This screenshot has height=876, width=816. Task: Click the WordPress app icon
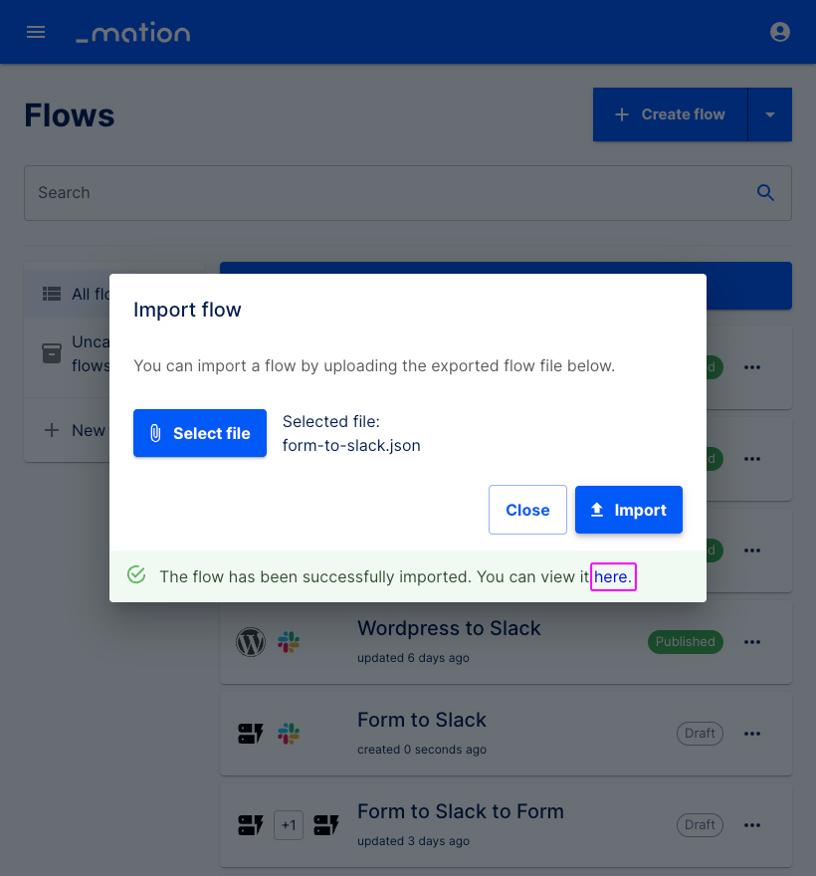[251, 641]
